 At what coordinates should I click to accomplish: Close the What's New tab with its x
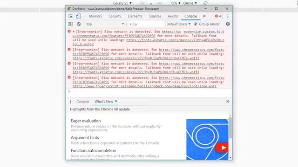(x=116, y=101)
